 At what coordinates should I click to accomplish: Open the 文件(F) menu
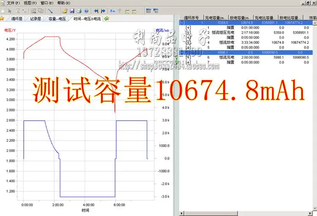coord(14,3)
